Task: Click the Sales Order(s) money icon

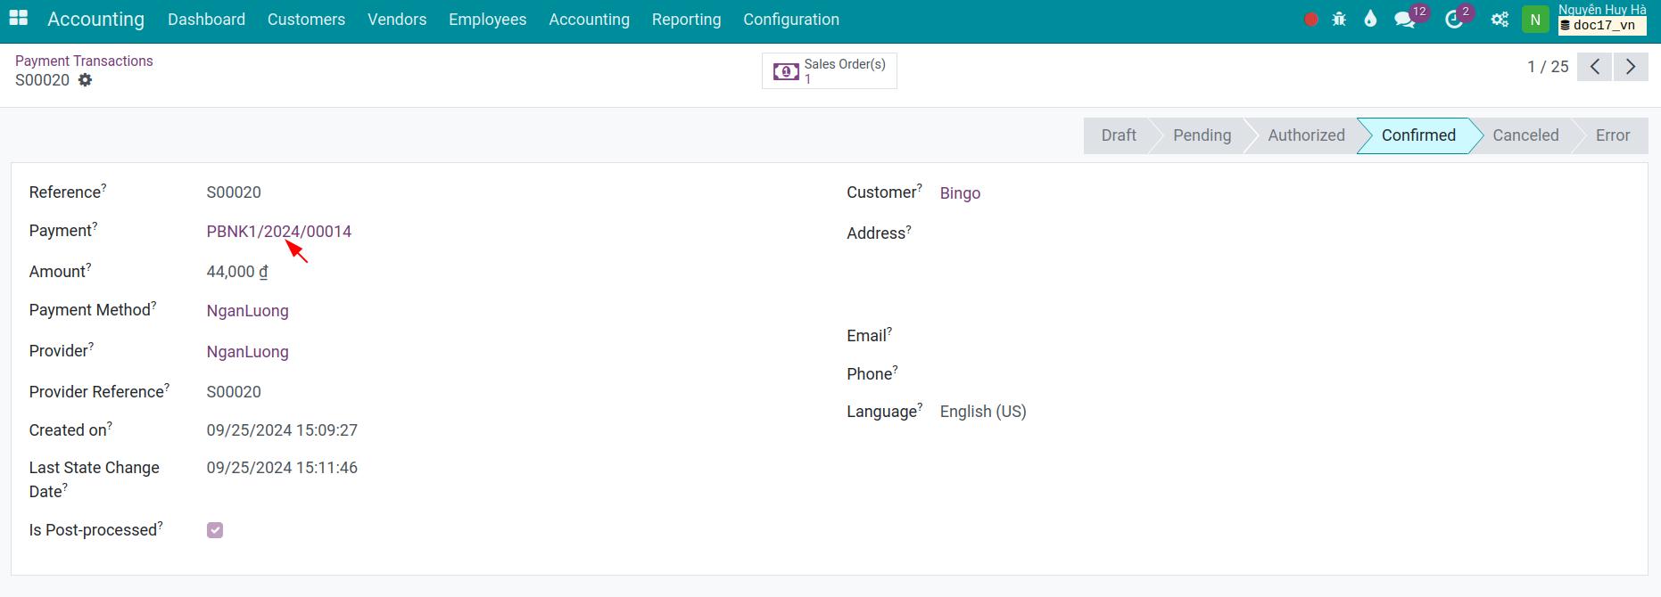Action: click(x=786, y=71)
